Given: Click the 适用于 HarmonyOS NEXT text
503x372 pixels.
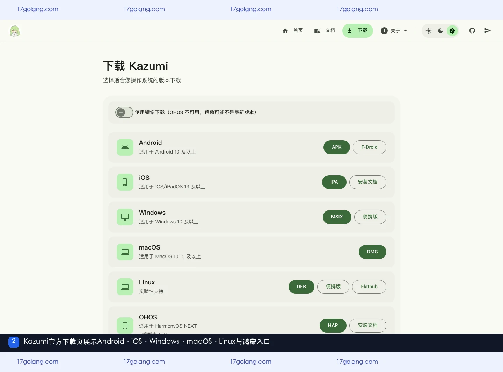Looking at the screenshot, I should point(168,326).
